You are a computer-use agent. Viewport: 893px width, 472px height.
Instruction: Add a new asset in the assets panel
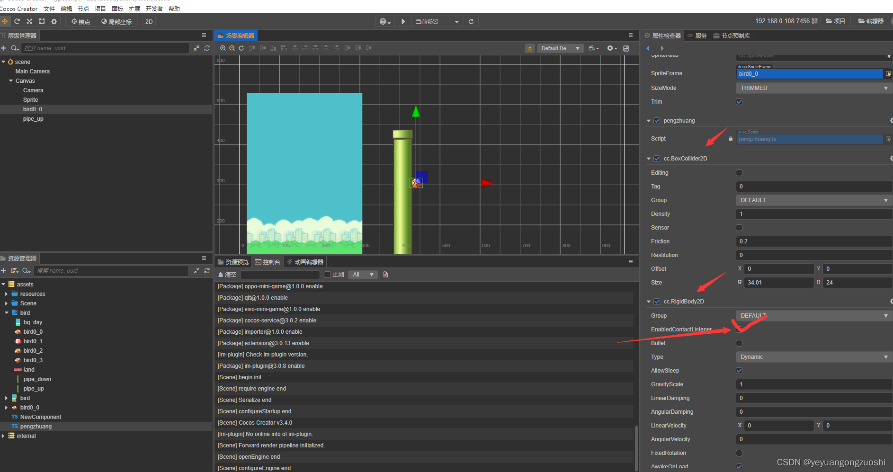tap(3, 271)
